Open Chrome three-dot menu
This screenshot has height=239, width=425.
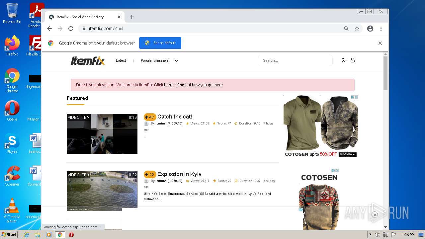tap(381, 29)
